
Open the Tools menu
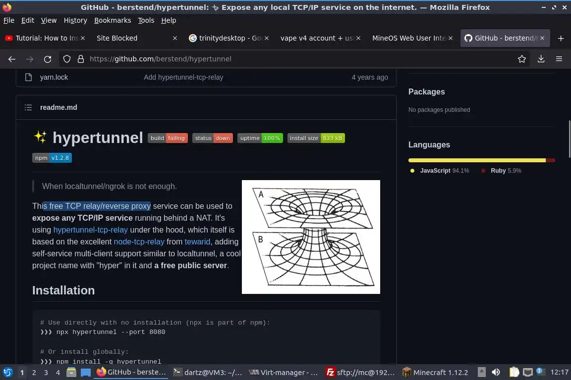pos(146,20)
